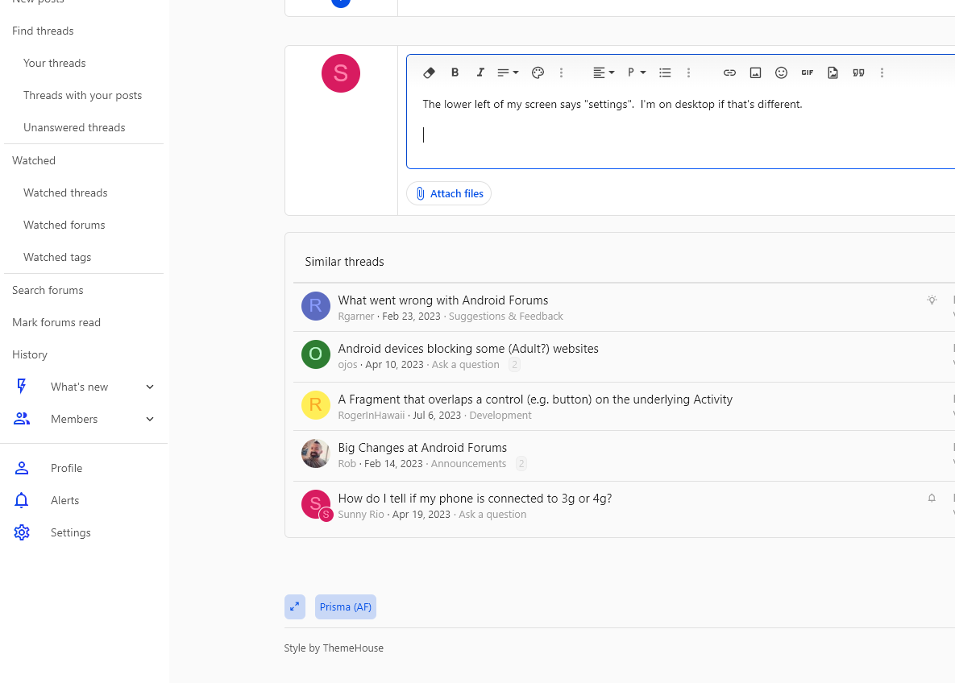Viewport: 955px width, 683px height.
Task: Open the paragraph format dropdown
Action: coord(637,72)
